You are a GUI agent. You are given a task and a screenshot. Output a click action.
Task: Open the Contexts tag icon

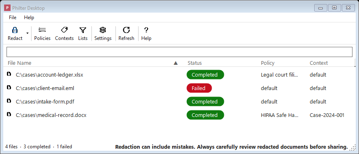(x=64, y=30)
